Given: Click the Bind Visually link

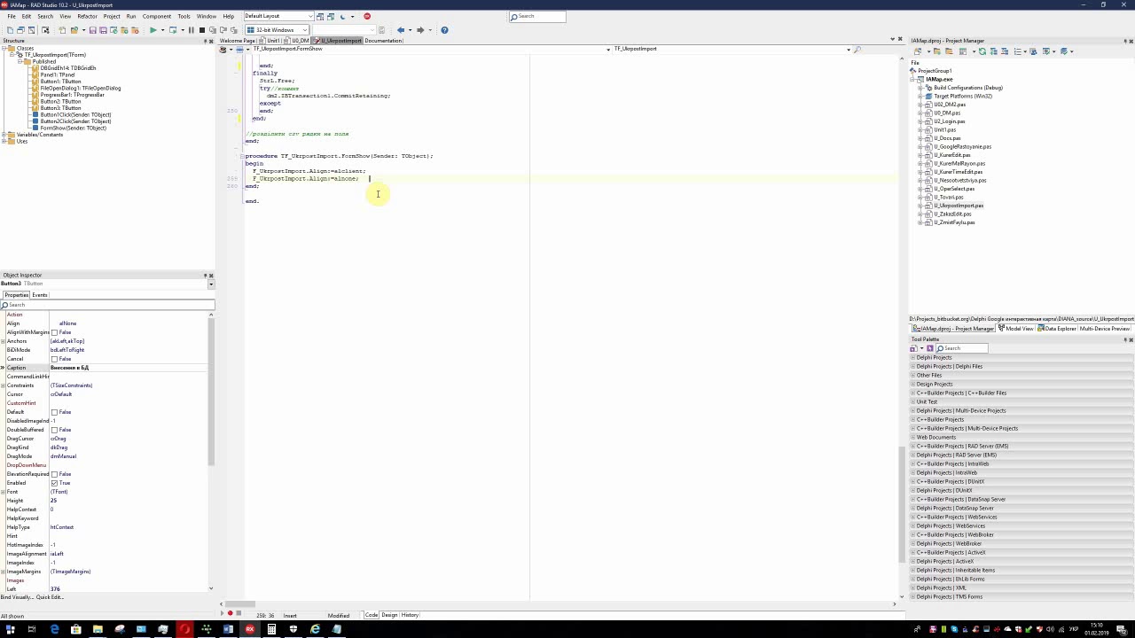Looking at the screenshot, I should [17, 597].
